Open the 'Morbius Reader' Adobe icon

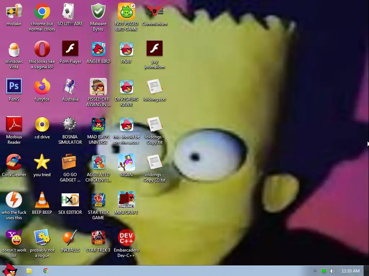14,124
